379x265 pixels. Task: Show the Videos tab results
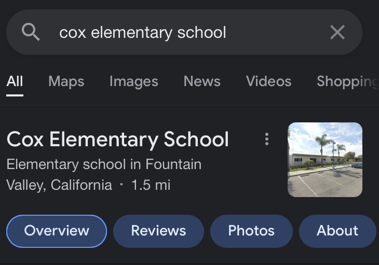[268, 81]
